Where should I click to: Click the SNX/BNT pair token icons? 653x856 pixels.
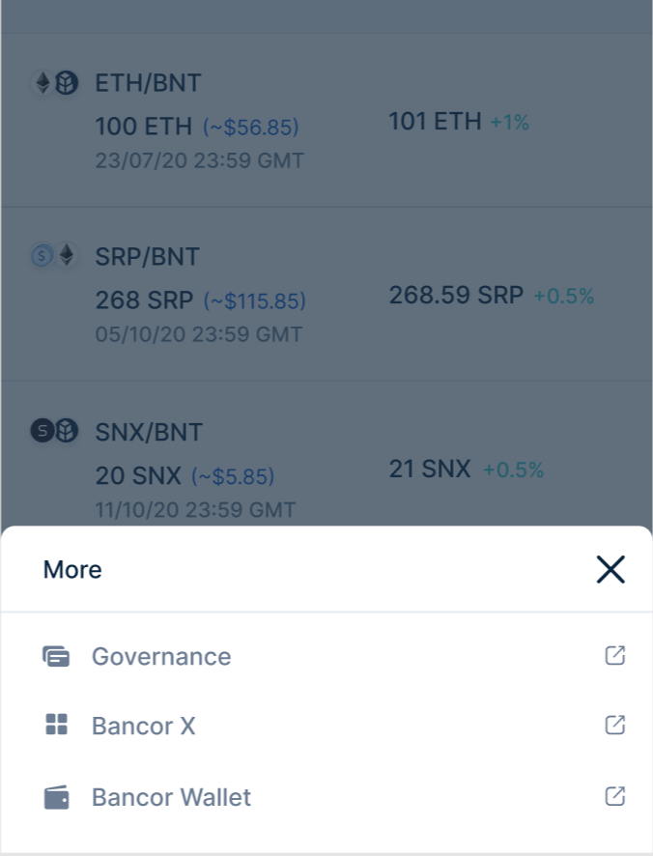[53, 432]
